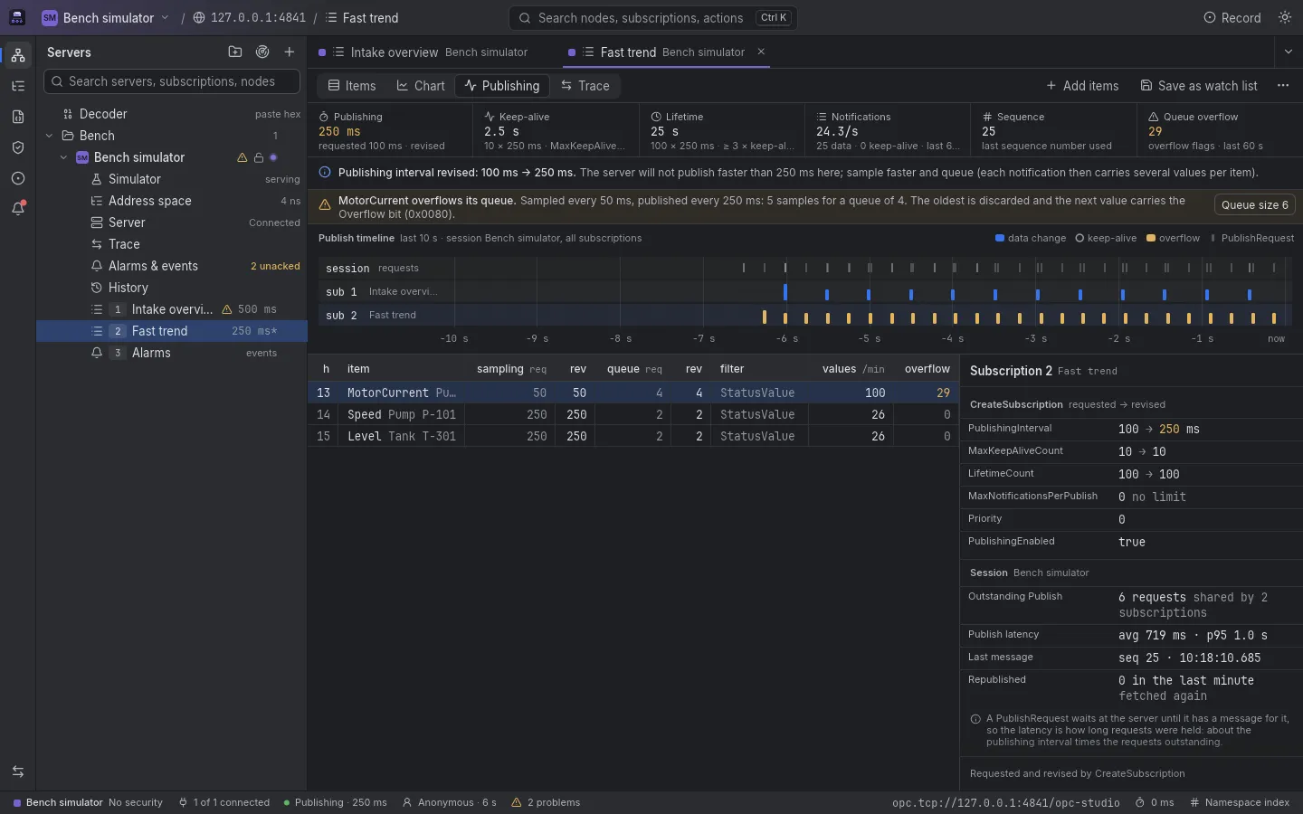The width and height of the screenshot is (1303, 814).
Task: Open the Bench simulator workspace dropdown
Action: (105, 18)
